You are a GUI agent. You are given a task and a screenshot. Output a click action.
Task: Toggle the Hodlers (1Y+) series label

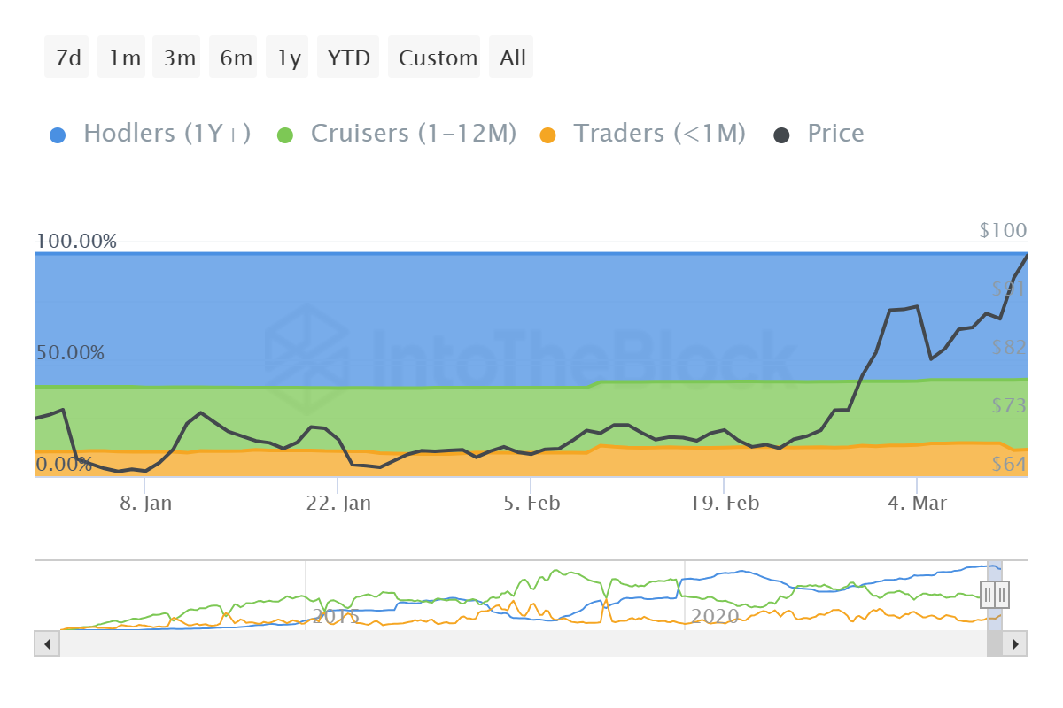pos(167,134)
